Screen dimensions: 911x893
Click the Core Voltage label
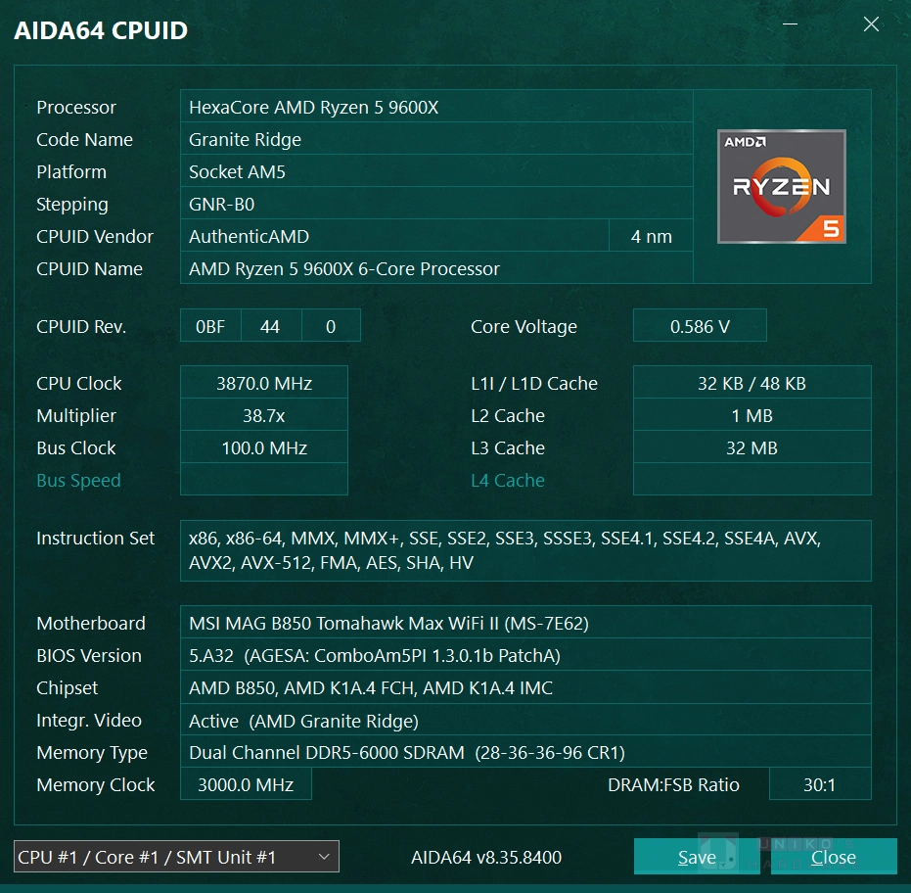pyautogui.click(x=524, y=327)
